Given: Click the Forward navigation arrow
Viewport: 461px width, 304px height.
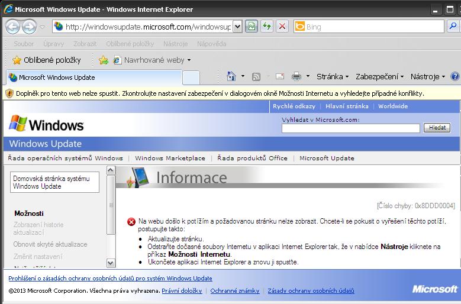Looking at the screenshot, I should pos(29,27).
